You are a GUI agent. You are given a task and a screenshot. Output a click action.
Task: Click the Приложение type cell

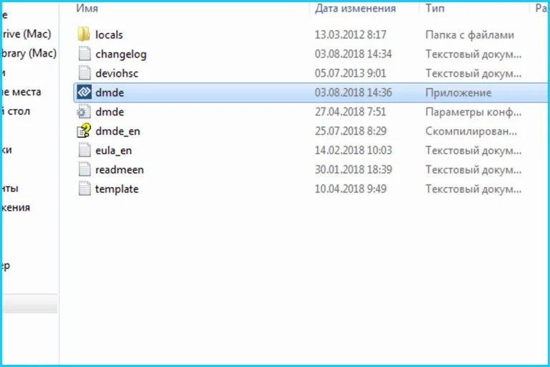pyautogui.click(x=458, y=92)
